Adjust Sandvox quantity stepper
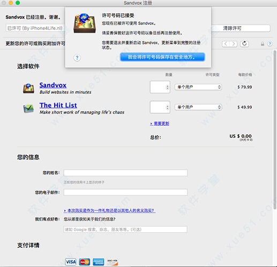This screenshot has width=277, height=267. [x=167, y=87]
